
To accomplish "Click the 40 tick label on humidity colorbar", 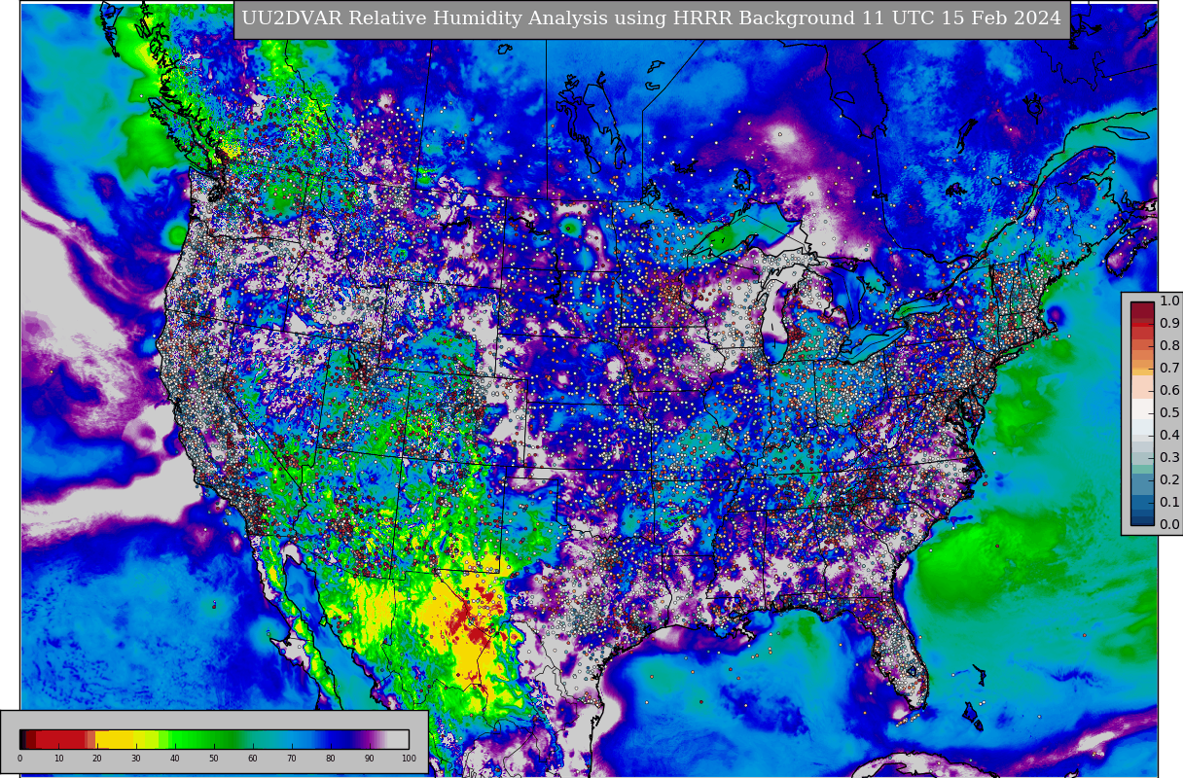I will tap(175, 759).
